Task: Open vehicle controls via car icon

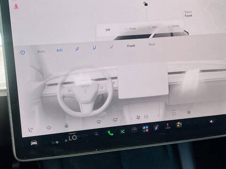Action: tap(34, 143)
